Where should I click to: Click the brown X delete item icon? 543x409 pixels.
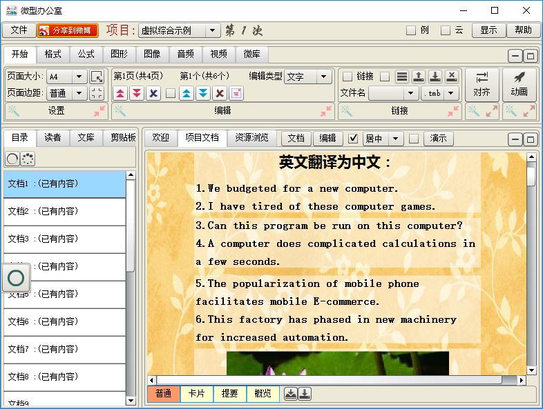[220, 93]
